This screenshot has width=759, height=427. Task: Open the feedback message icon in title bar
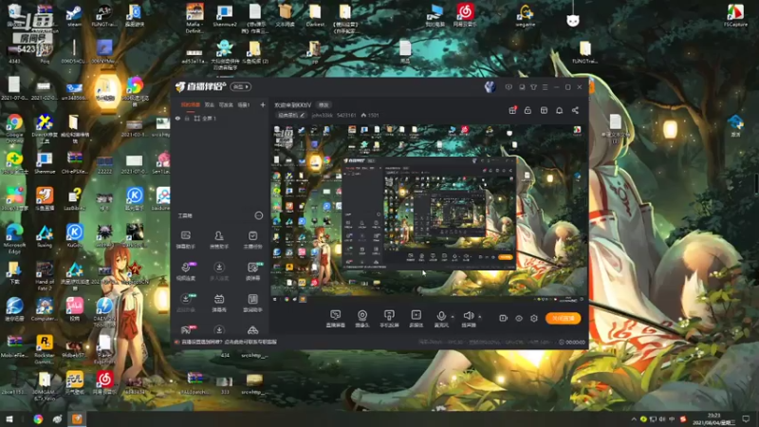point(509,87)
